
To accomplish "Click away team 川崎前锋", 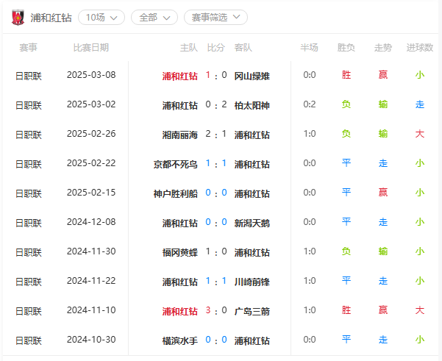I will pyautogui.click(x=252, y=282).
